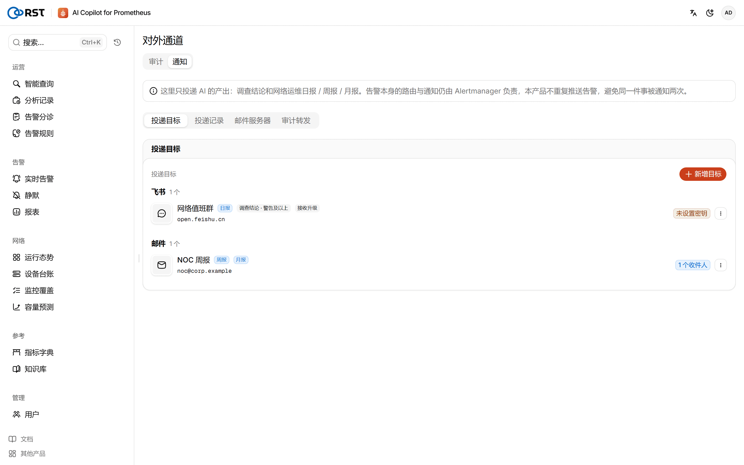Open the 文档 link

(21, 439)
